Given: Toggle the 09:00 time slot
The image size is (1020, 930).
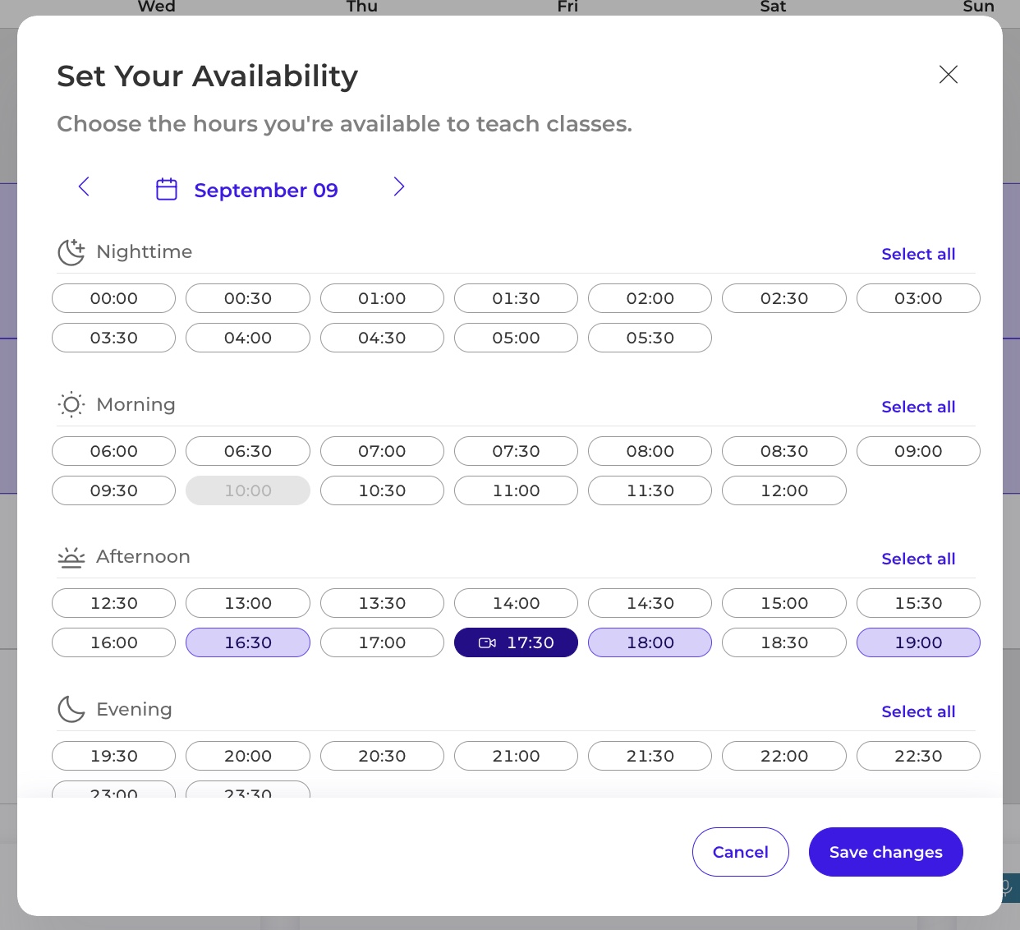Looking at the screenshot, I should point(918,451).
